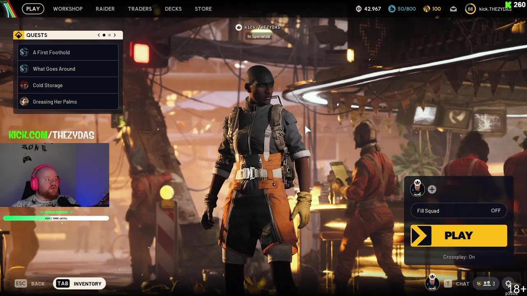Viewport: 527px width, 296px height.
Task: Click the ESC BACK button
Action: coord(30,284)
